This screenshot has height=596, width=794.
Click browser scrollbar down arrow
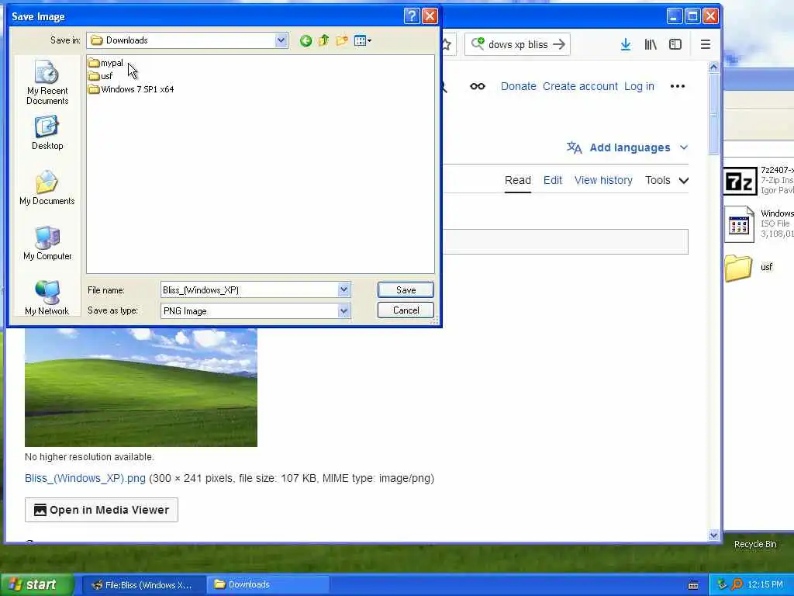(714, 535)
